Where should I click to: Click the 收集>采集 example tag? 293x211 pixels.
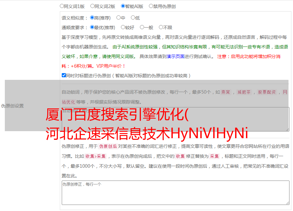pyautogui.click(x=96, y=156)
